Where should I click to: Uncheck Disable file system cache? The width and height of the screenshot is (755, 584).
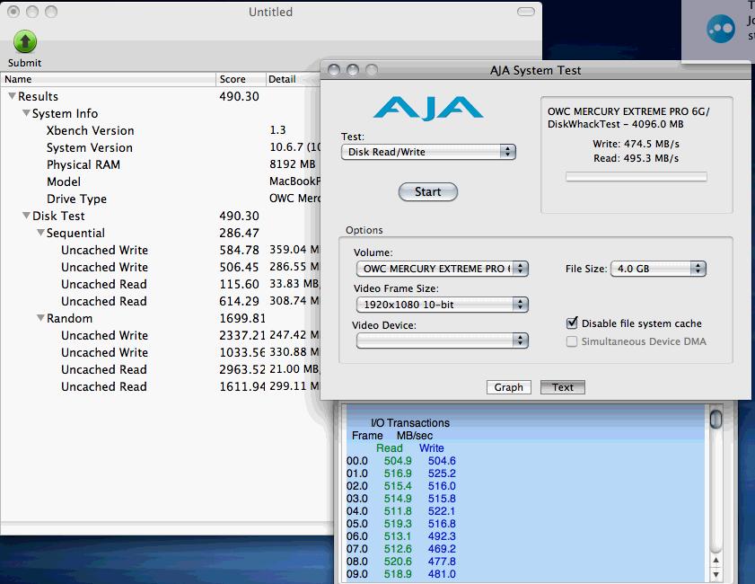572,323
